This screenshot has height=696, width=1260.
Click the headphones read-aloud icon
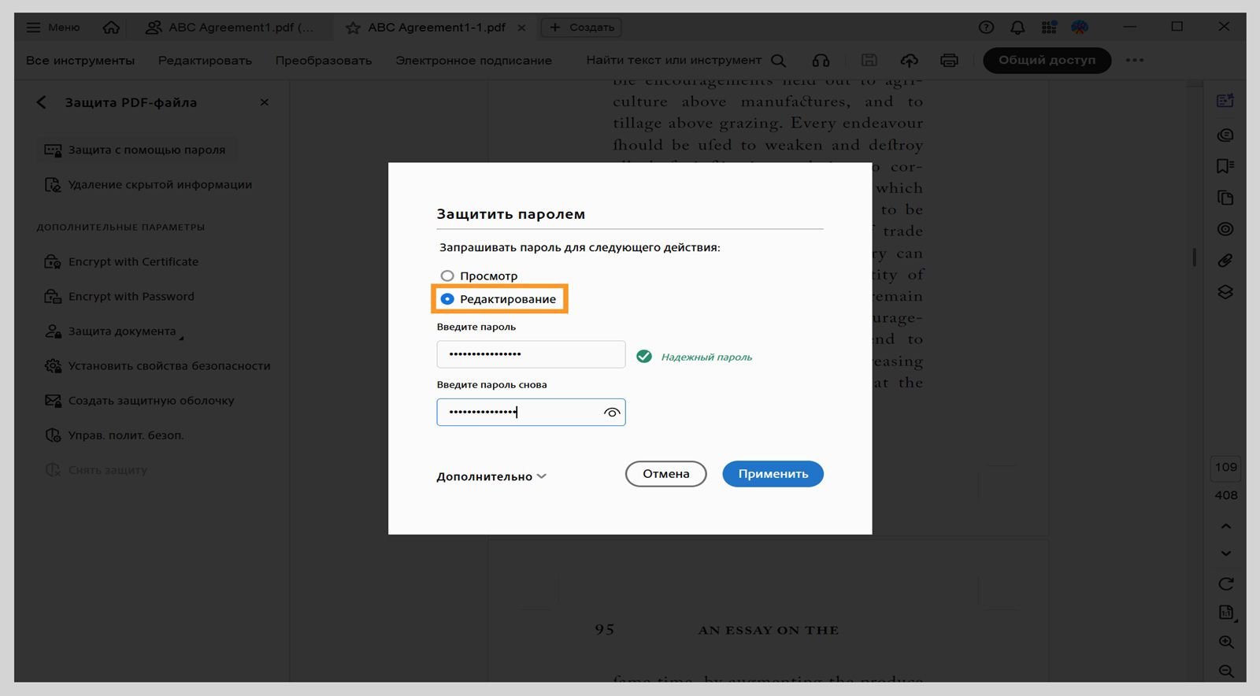coord(821,61)
